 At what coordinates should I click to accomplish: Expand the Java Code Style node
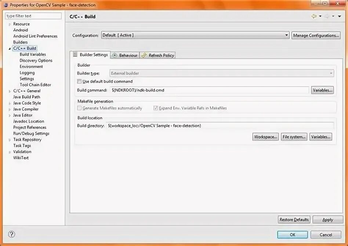pos(10,103)
